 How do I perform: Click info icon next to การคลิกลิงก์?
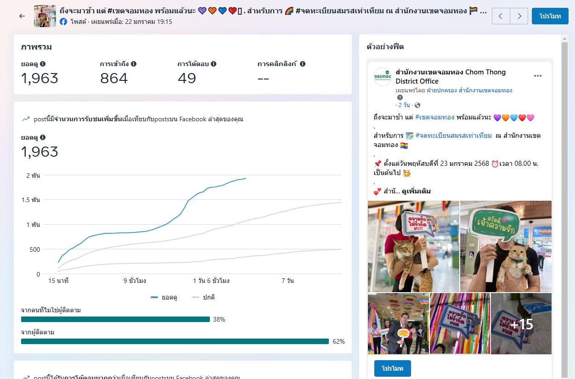click(303, 64)
